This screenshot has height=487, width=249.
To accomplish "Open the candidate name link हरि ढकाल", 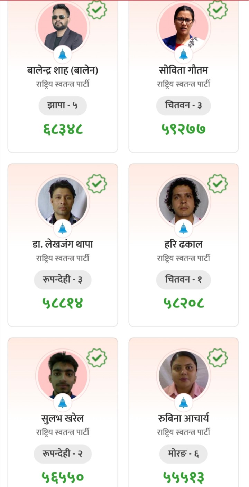I will [x=183, y=245].
